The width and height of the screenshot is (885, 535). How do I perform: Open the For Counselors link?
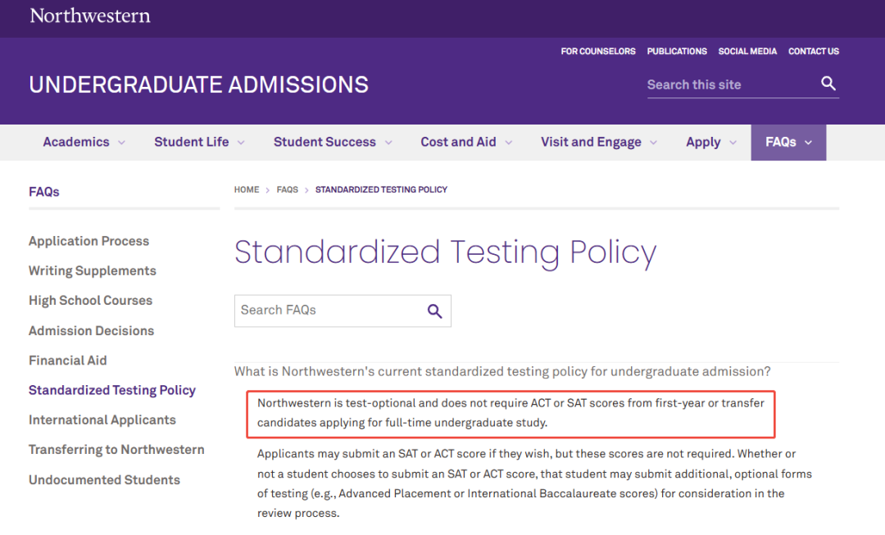pos(597,52)
